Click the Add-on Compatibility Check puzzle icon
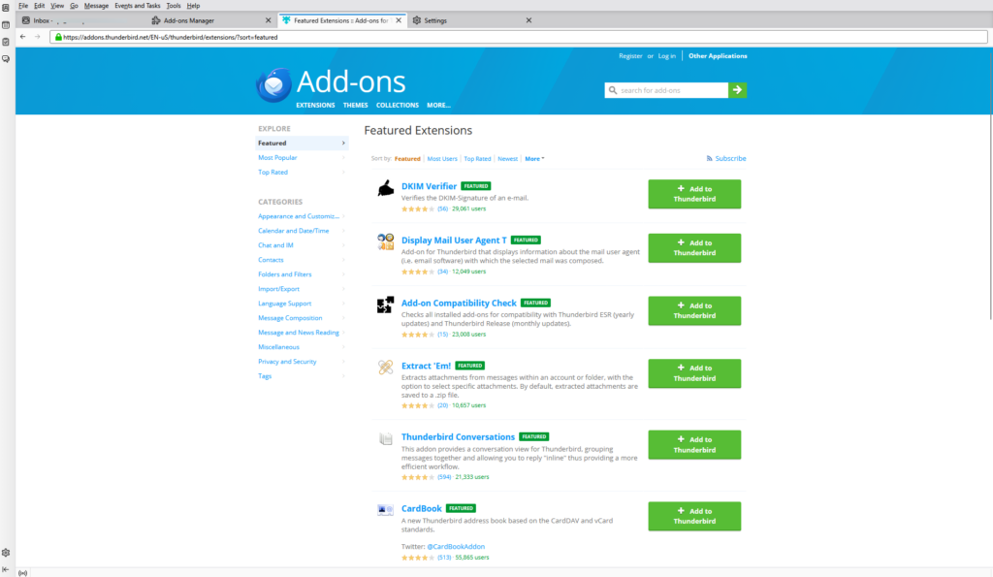This screenshot has height=577, width=993. tap(385, 305)
